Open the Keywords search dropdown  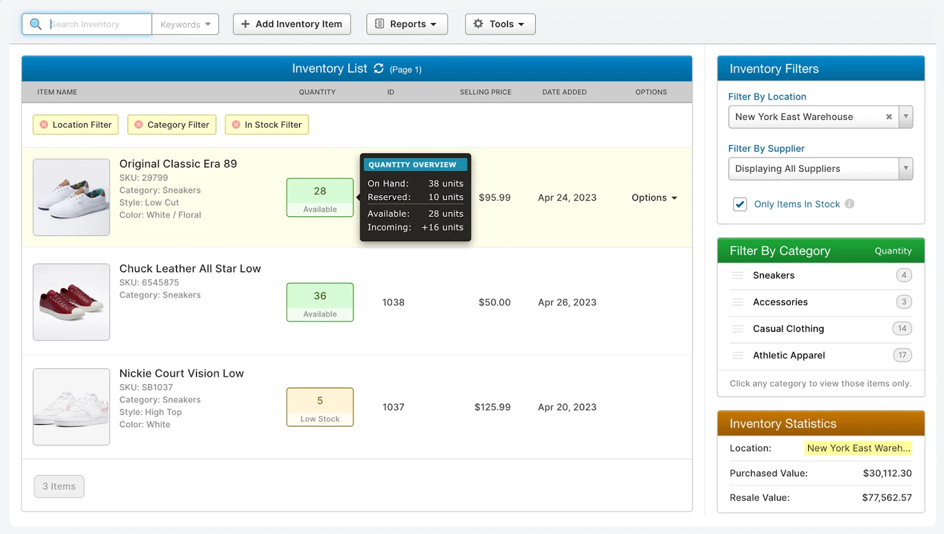pos(185,24)
